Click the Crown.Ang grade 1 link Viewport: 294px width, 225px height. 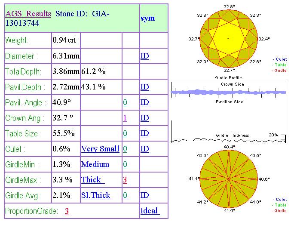point(125,118)
